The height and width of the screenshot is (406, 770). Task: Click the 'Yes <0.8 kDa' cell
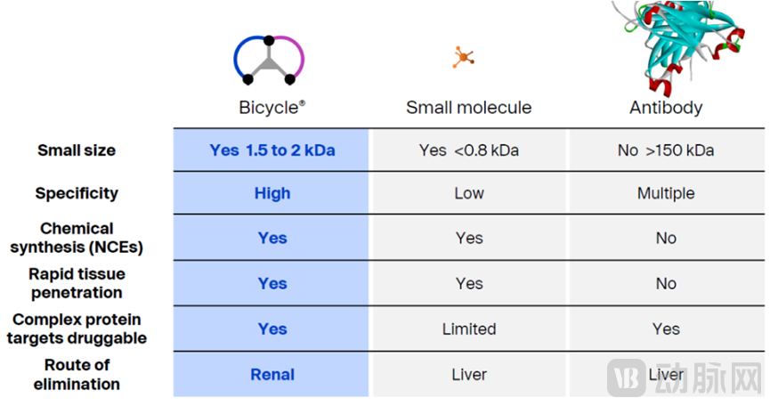pos(468,150)
